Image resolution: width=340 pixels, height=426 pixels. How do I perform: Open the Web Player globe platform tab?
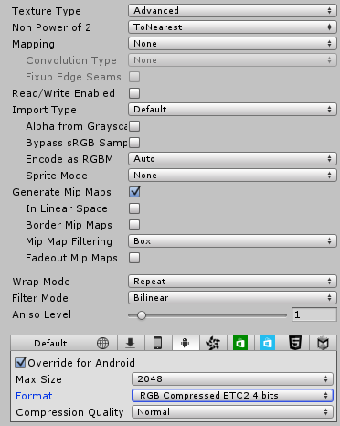pos(102,344)
